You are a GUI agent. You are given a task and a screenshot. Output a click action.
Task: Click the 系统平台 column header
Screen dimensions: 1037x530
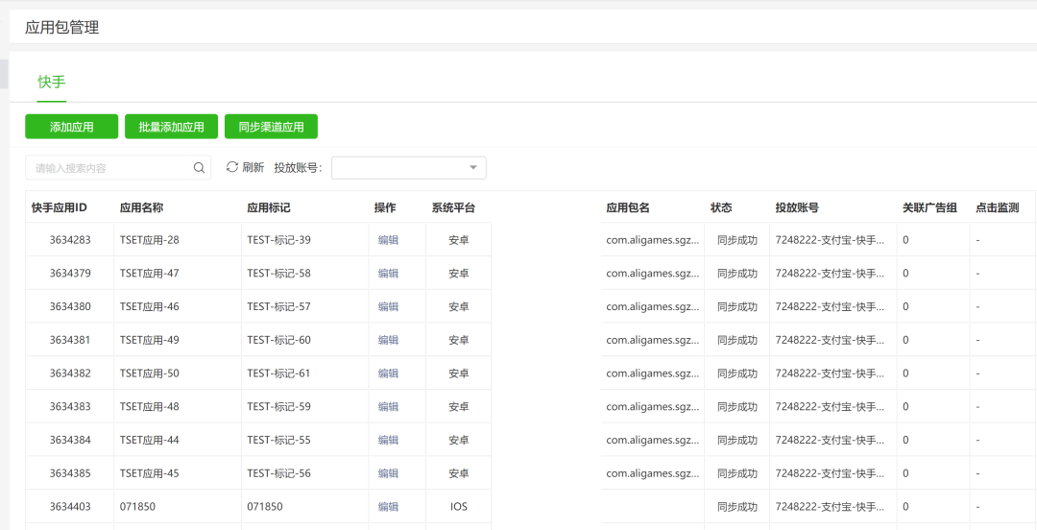click(453, 207)
